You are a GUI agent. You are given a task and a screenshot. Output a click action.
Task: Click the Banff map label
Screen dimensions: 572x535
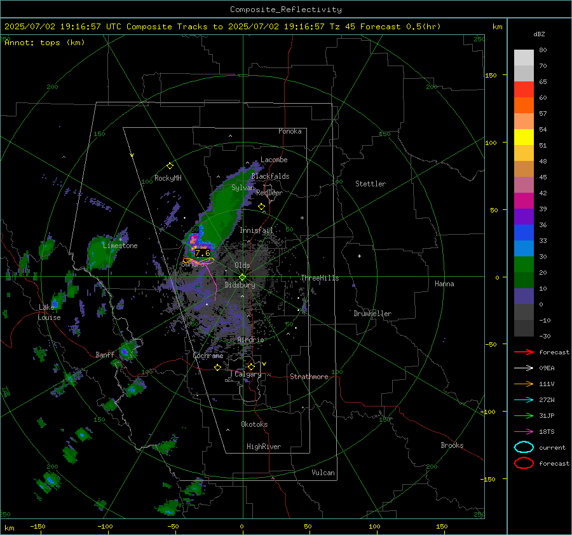click(105, 355)
